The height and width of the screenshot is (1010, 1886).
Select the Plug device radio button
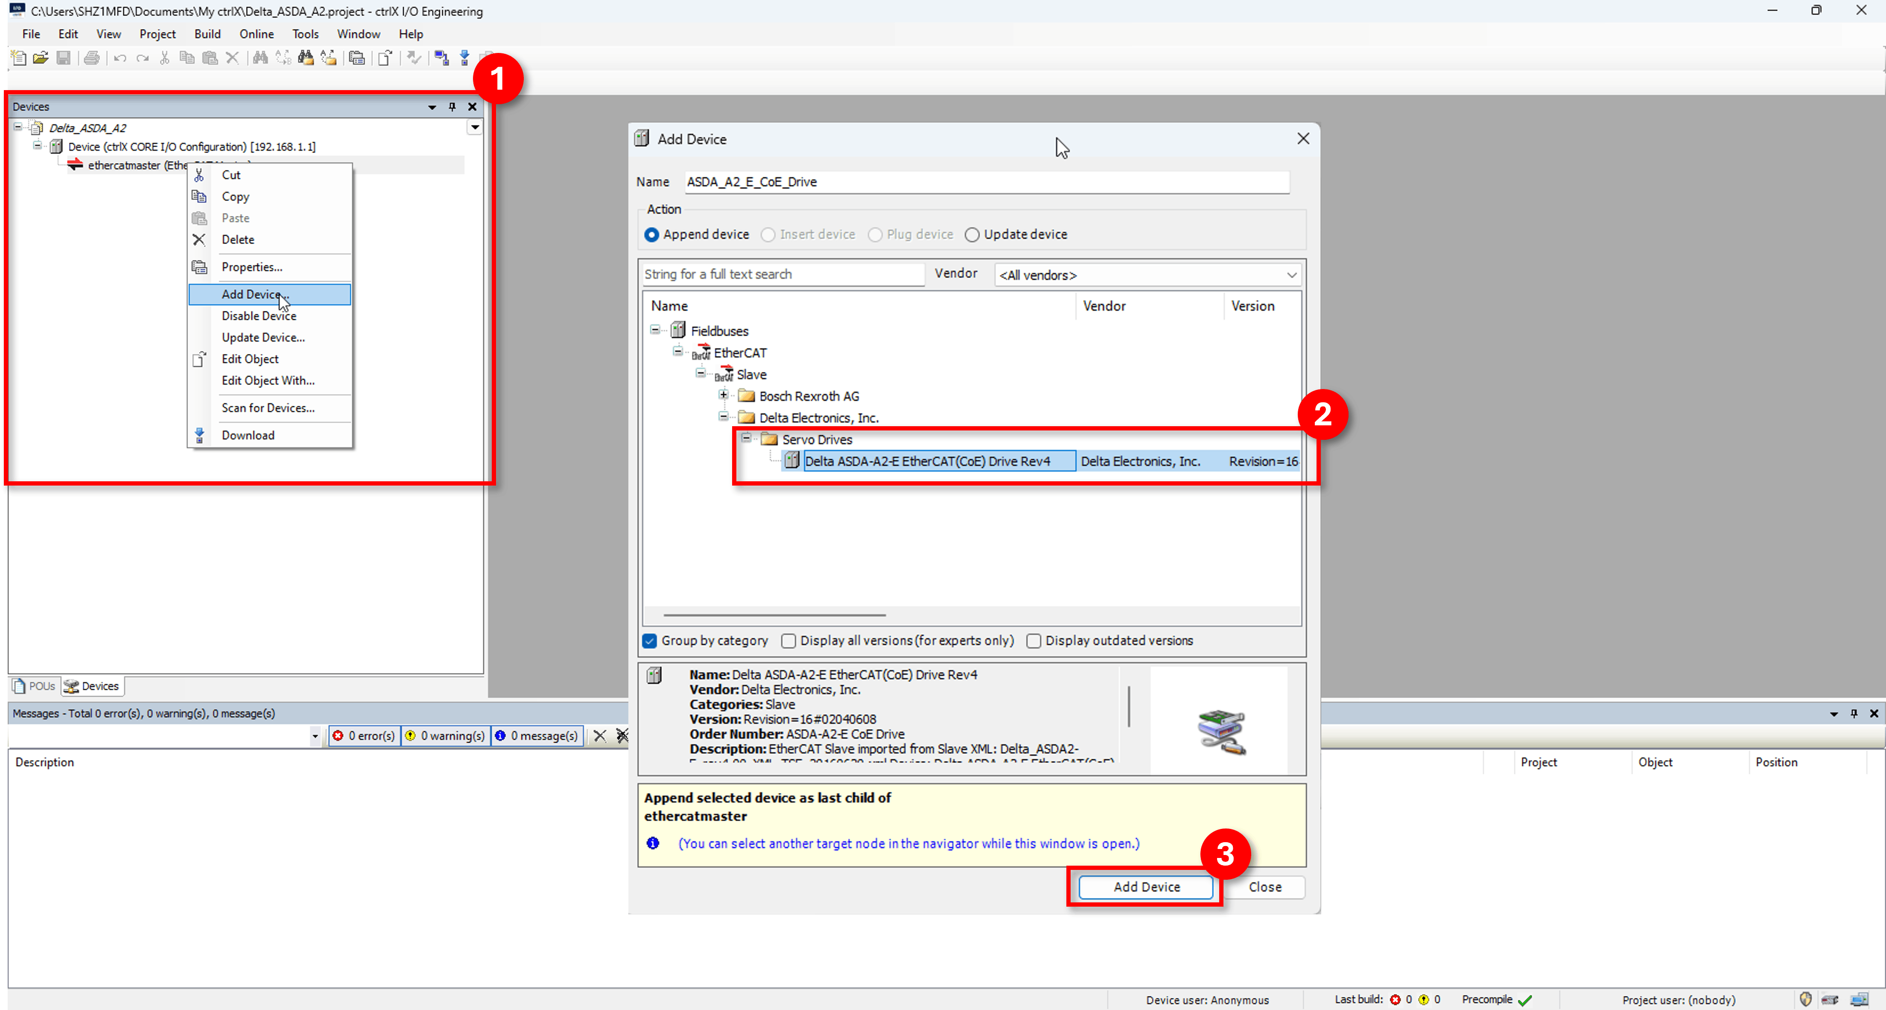pos(875,234)
